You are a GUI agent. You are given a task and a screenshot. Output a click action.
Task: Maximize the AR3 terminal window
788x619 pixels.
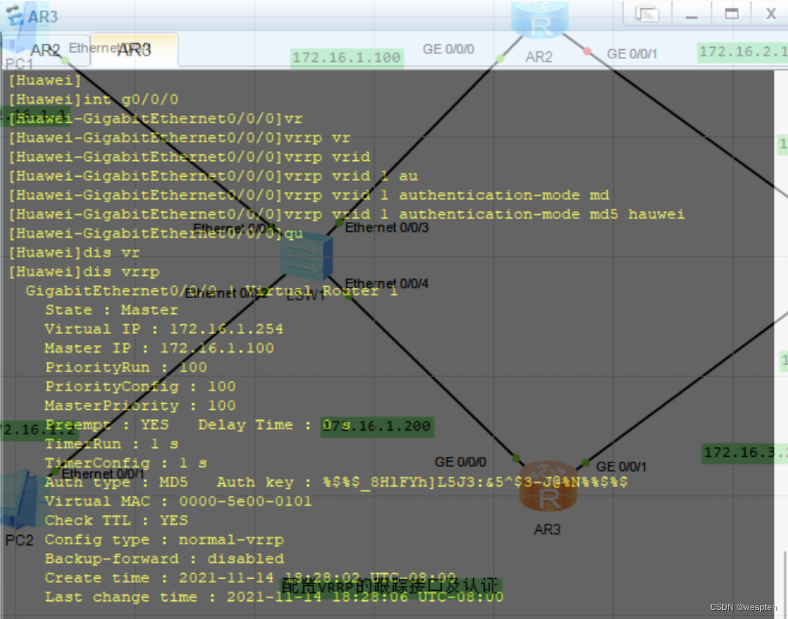tap(731, 14)
